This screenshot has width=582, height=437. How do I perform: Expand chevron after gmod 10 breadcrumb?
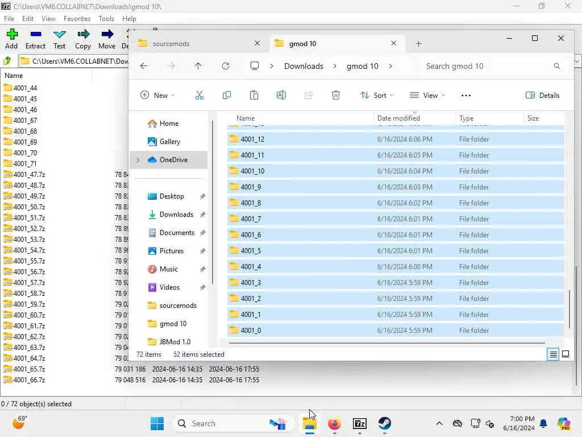(390, 66)
